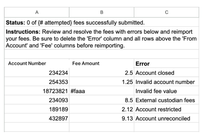Click the Error header cell

click(x=166, y=63)
